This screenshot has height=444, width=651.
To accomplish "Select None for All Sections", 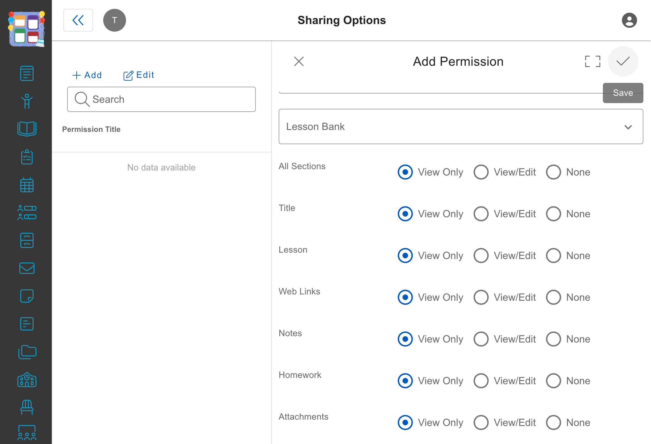I will (x=553, y=172).
